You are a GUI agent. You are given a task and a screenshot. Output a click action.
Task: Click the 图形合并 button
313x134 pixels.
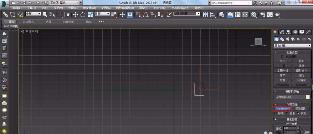tap(301, 71)
